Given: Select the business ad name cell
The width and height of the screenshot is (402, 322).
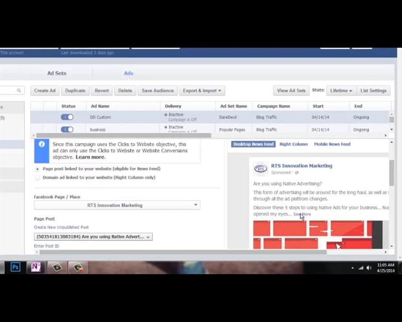Looking at the screenshot, I should tap(97, 130).
